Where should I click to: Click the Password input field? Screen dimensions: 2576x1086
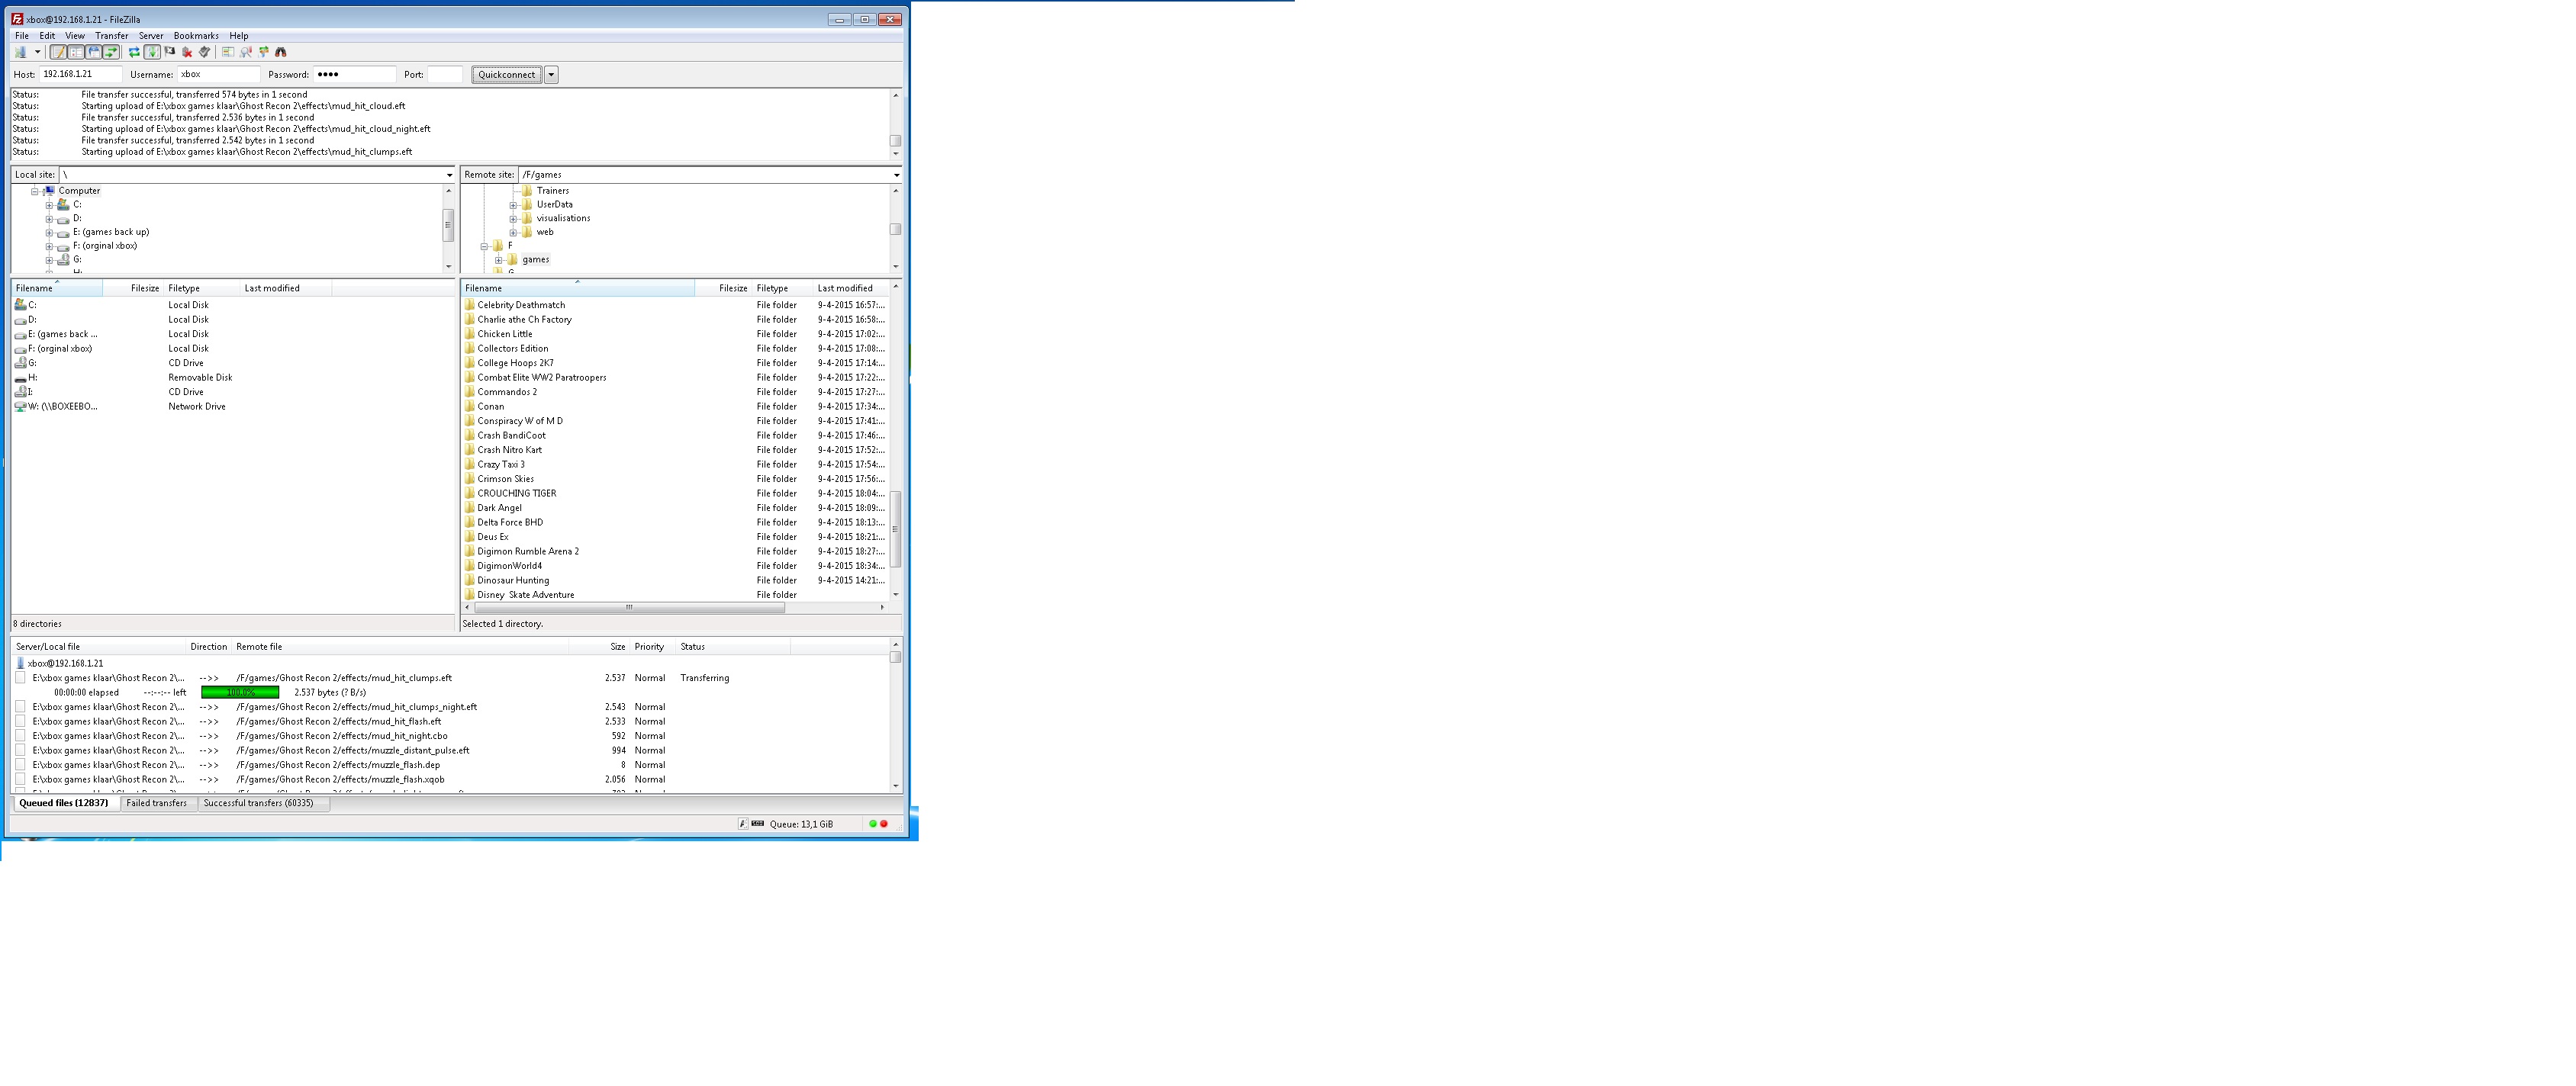354,75
